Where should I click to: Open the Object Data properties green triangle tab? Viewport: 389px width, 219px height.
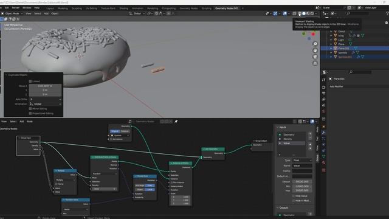click(x=323, y=156)
